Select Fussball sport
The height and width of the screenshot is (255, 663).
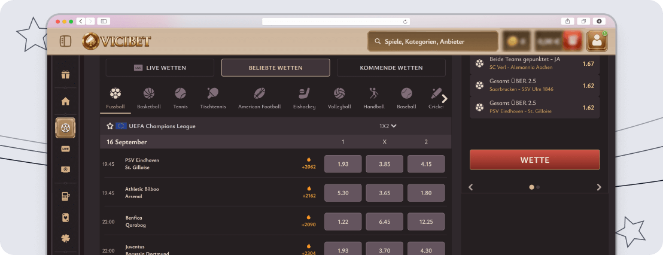pyautogui.click(x=115, y=99)
